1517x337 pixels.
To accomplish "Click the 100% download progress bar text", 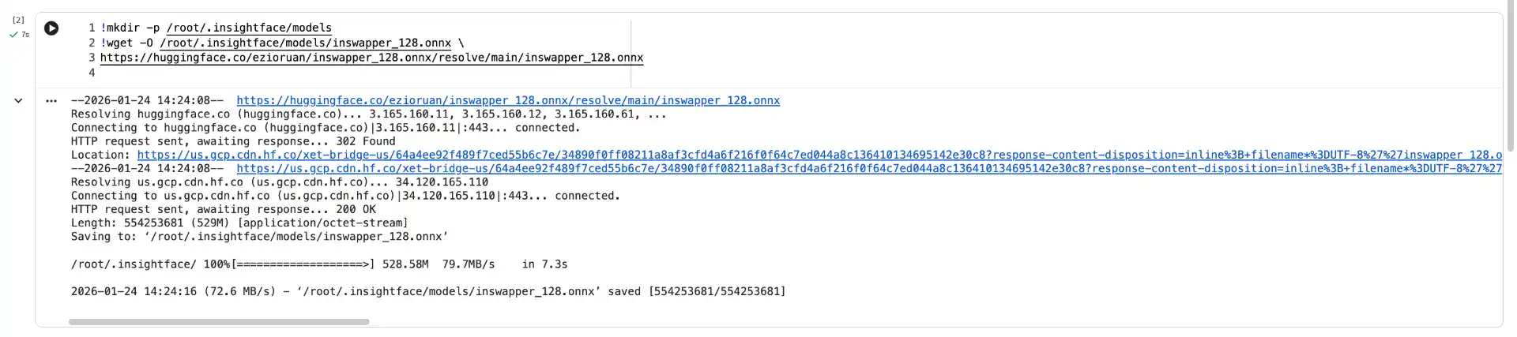I will pos(318,264).
